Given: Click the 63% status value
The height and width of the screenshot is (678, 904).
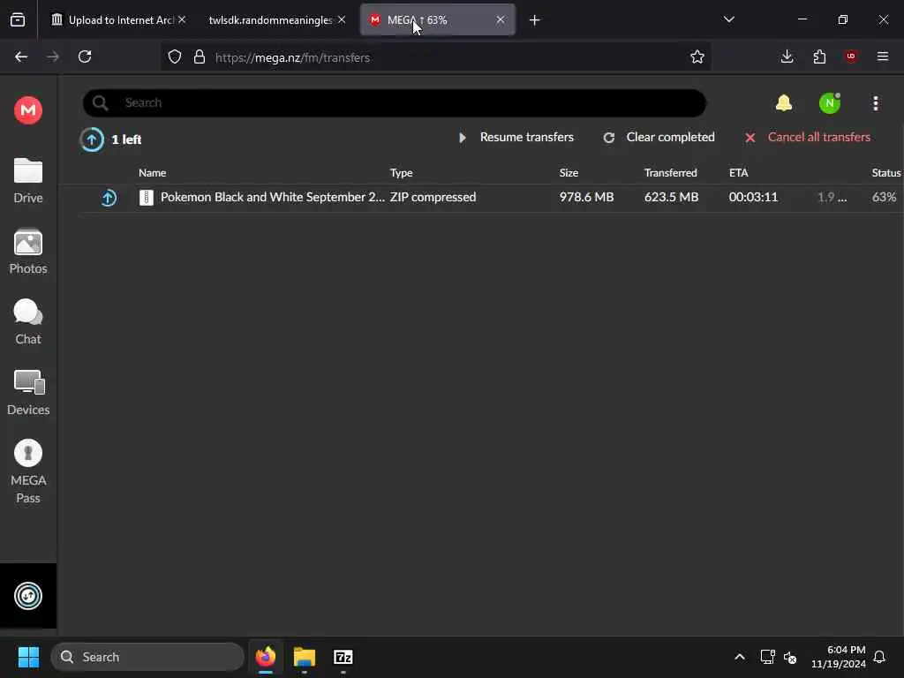Looking at the screenshot, I should (884, 197).
